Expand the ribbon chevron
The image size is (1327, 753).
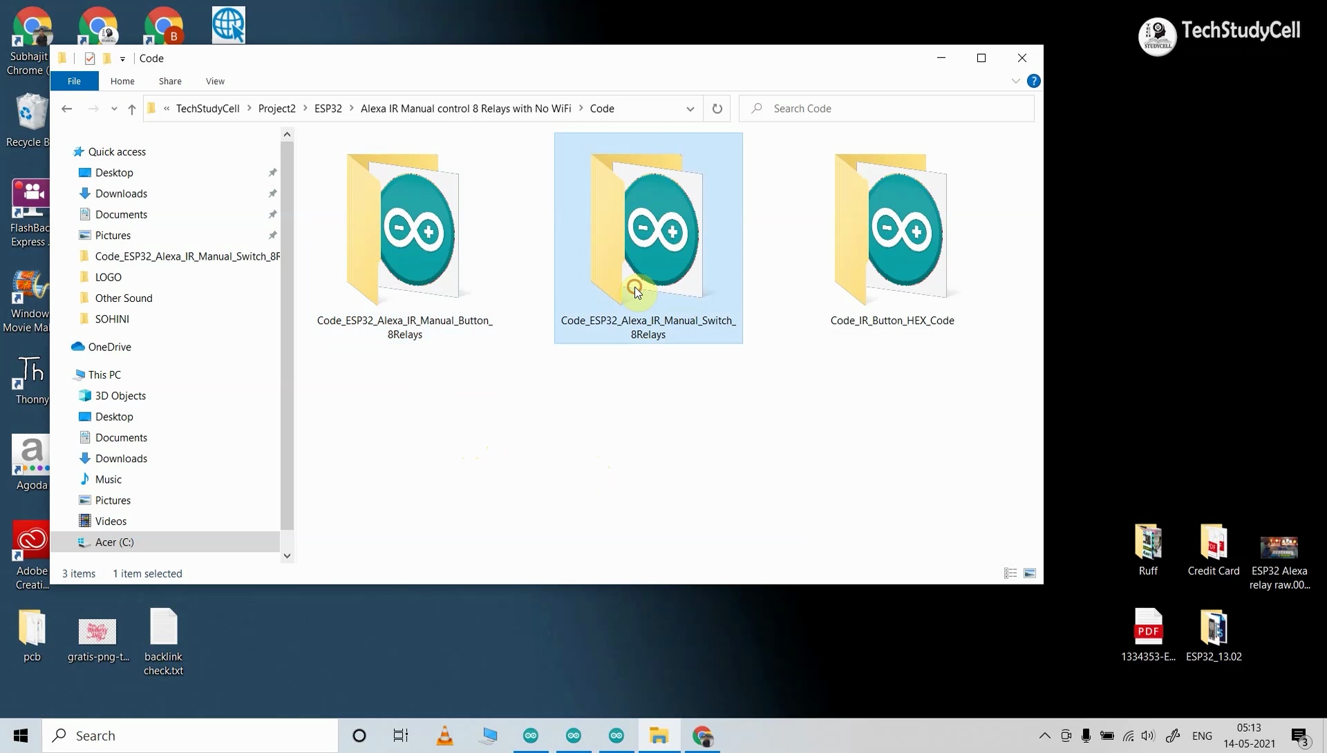pyautogui.click(x=1015, y=81)
